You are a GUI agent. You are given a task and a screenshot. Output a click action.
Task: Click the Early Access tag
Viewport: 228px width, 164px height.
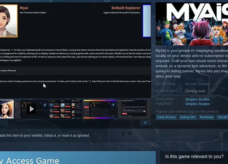tap(166, 117)
